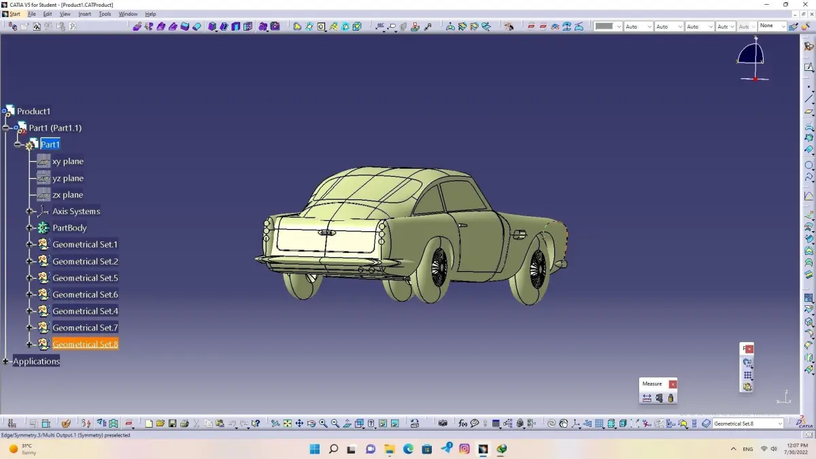Open the fill color dropdown in top toolbar

point(608,26)
